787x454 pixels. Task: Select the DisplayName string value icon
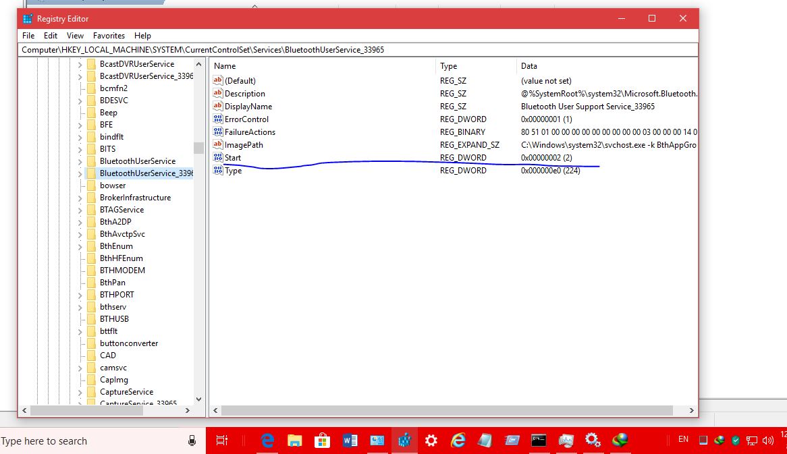pyautogui.click(x=218, y=106)
